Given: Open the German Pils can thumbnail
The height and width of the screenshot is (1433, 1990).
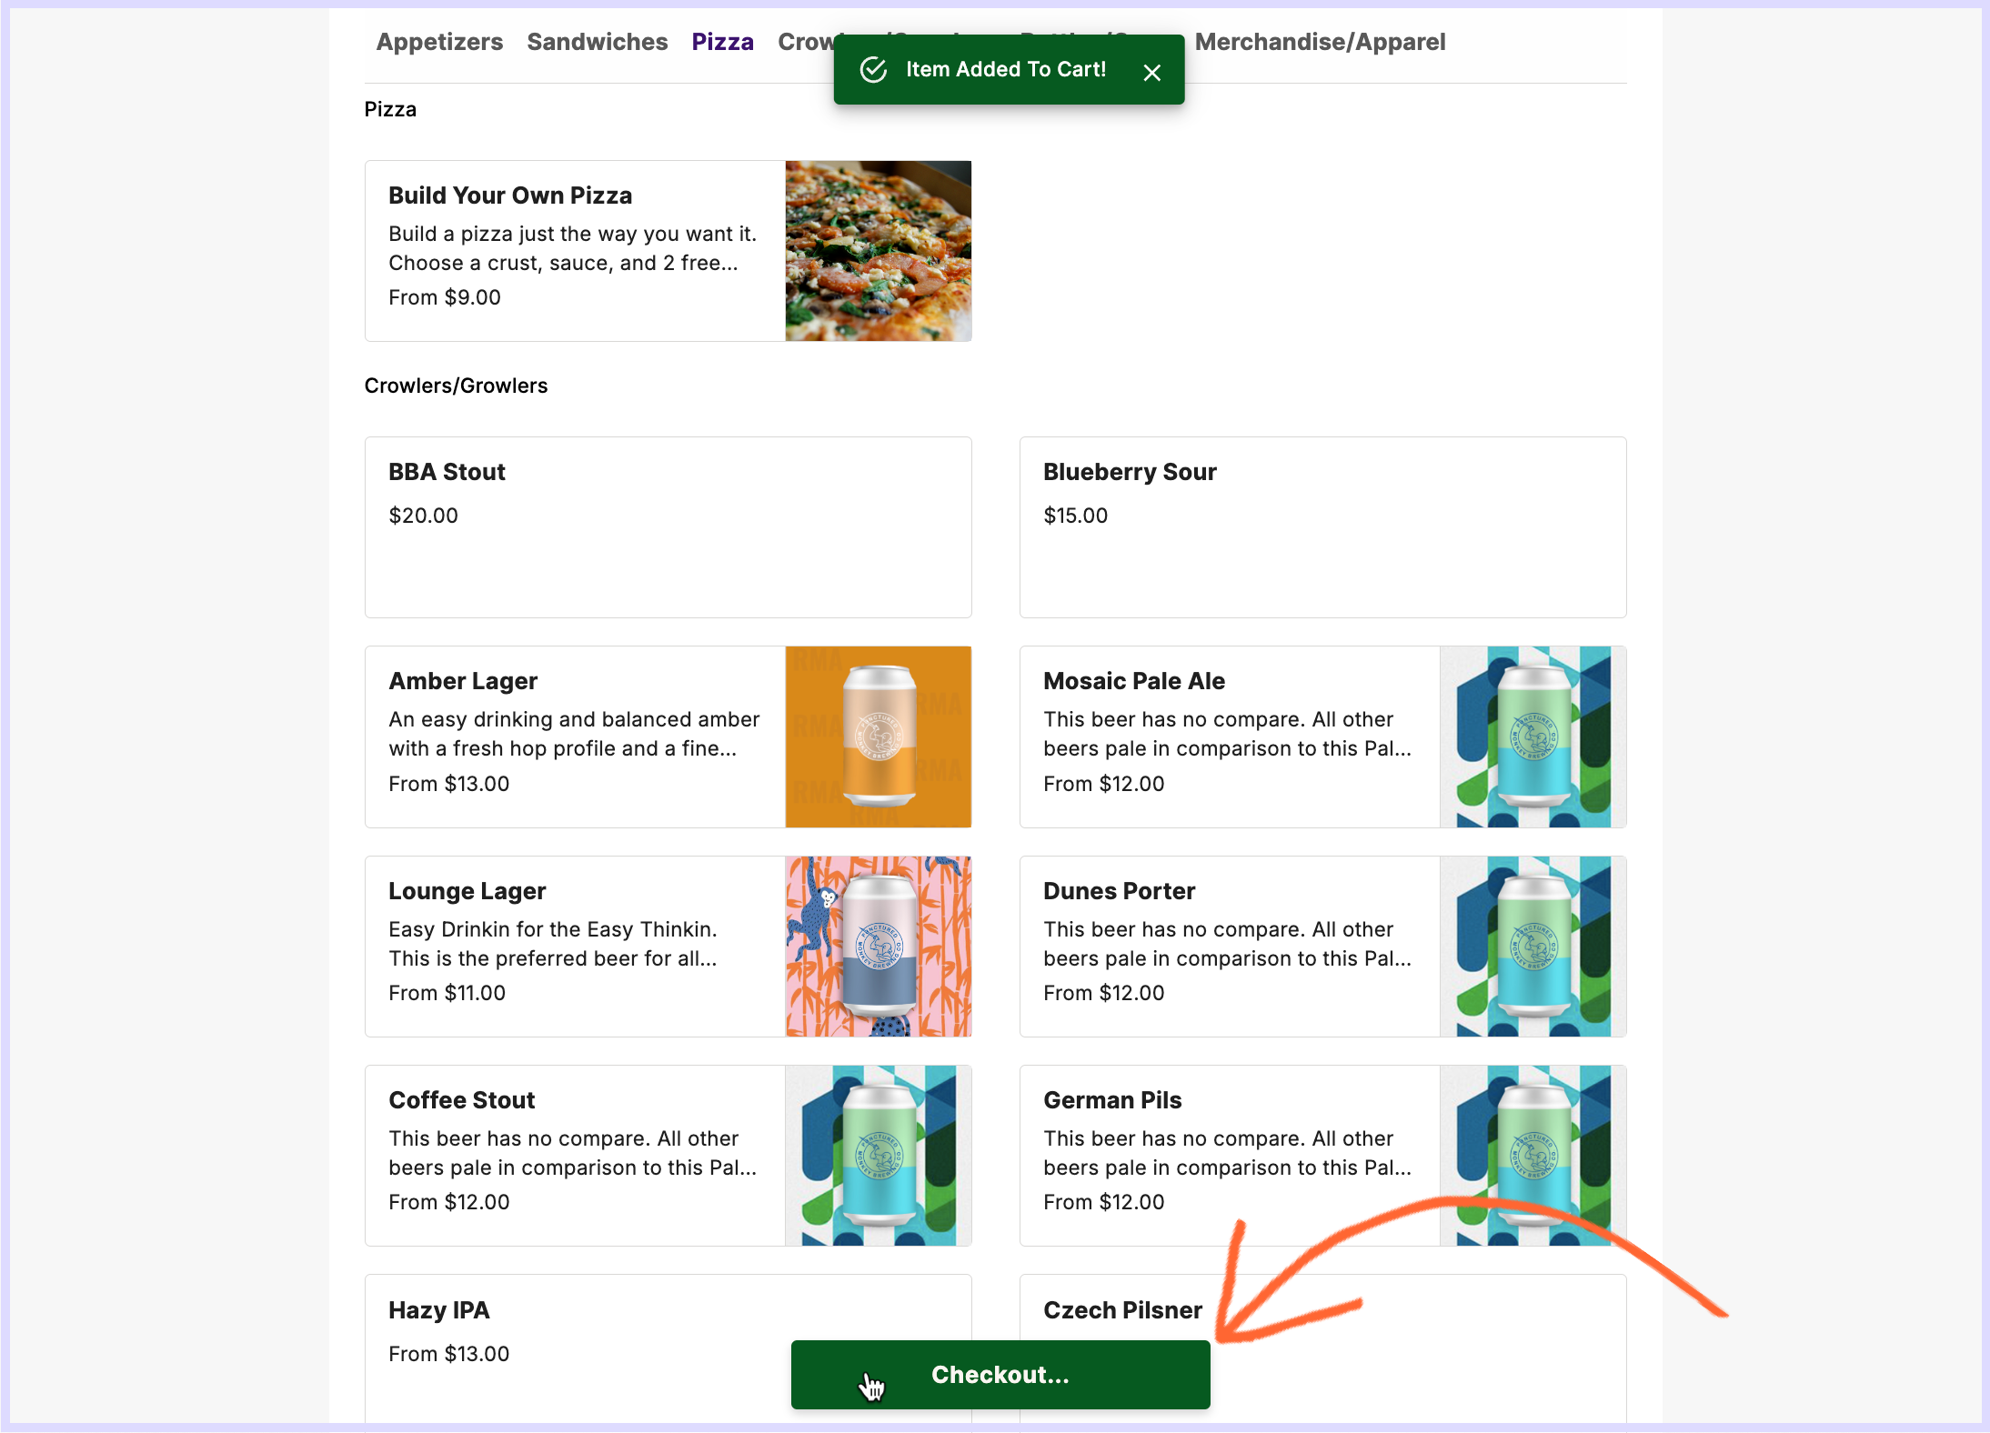Looking at the screenshot, I should (1533, 1155).
